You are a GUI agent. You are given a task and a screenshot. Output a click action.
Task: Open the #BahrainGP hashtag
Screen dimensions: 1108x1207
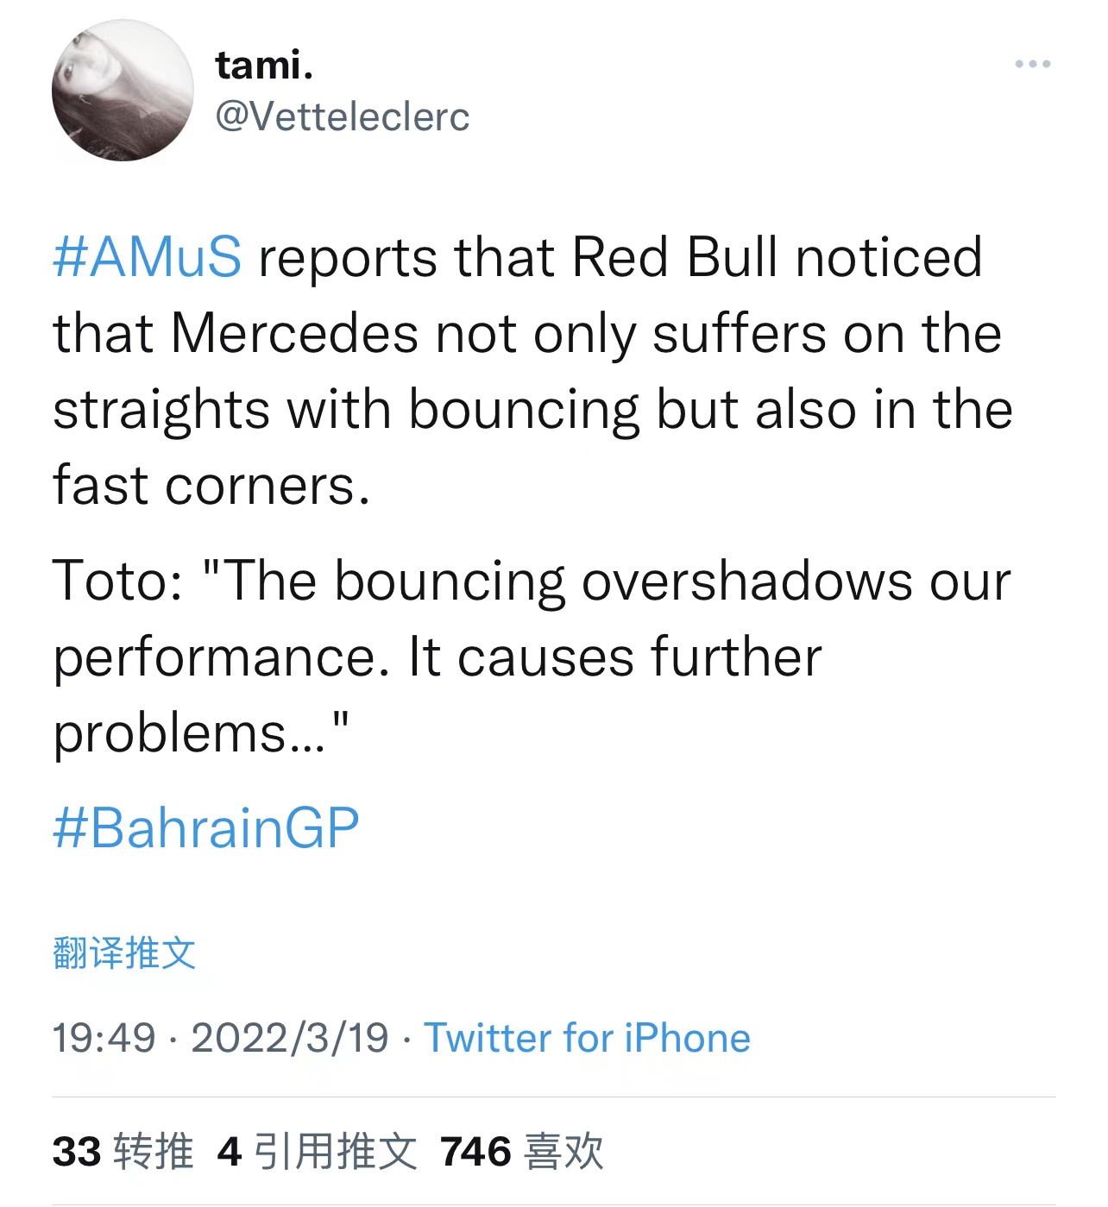point(205,828)
